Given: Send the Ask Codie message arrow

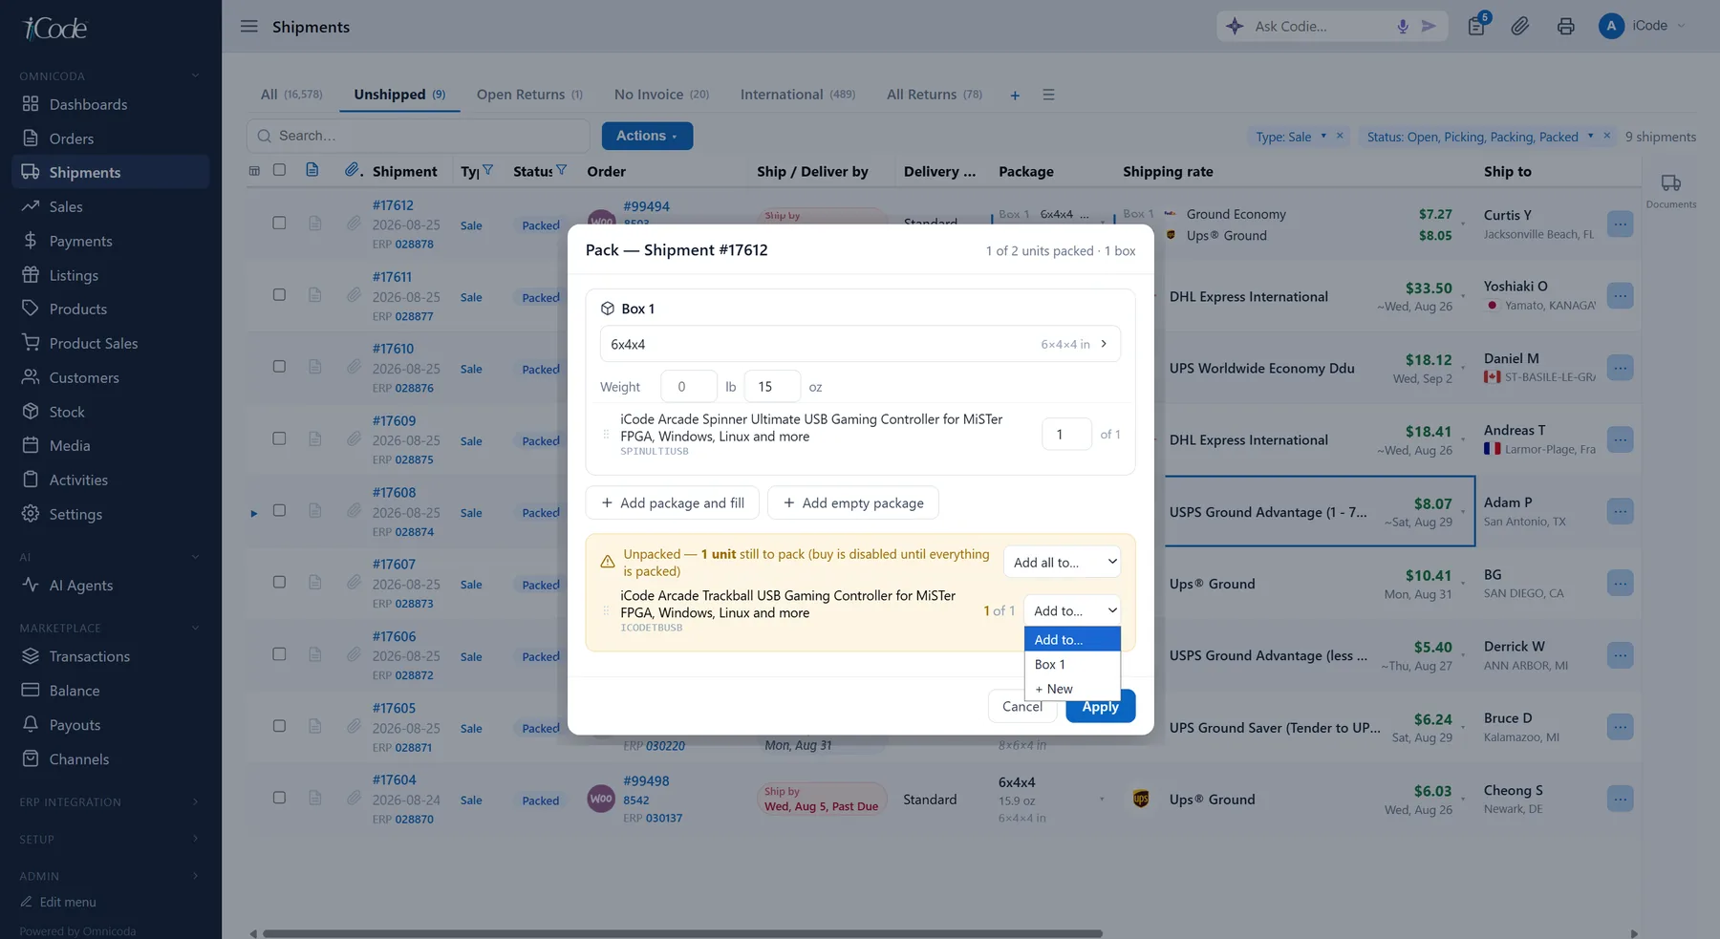Looking at the screenshot, I should pyautogui.click(x=1429, y=27).
